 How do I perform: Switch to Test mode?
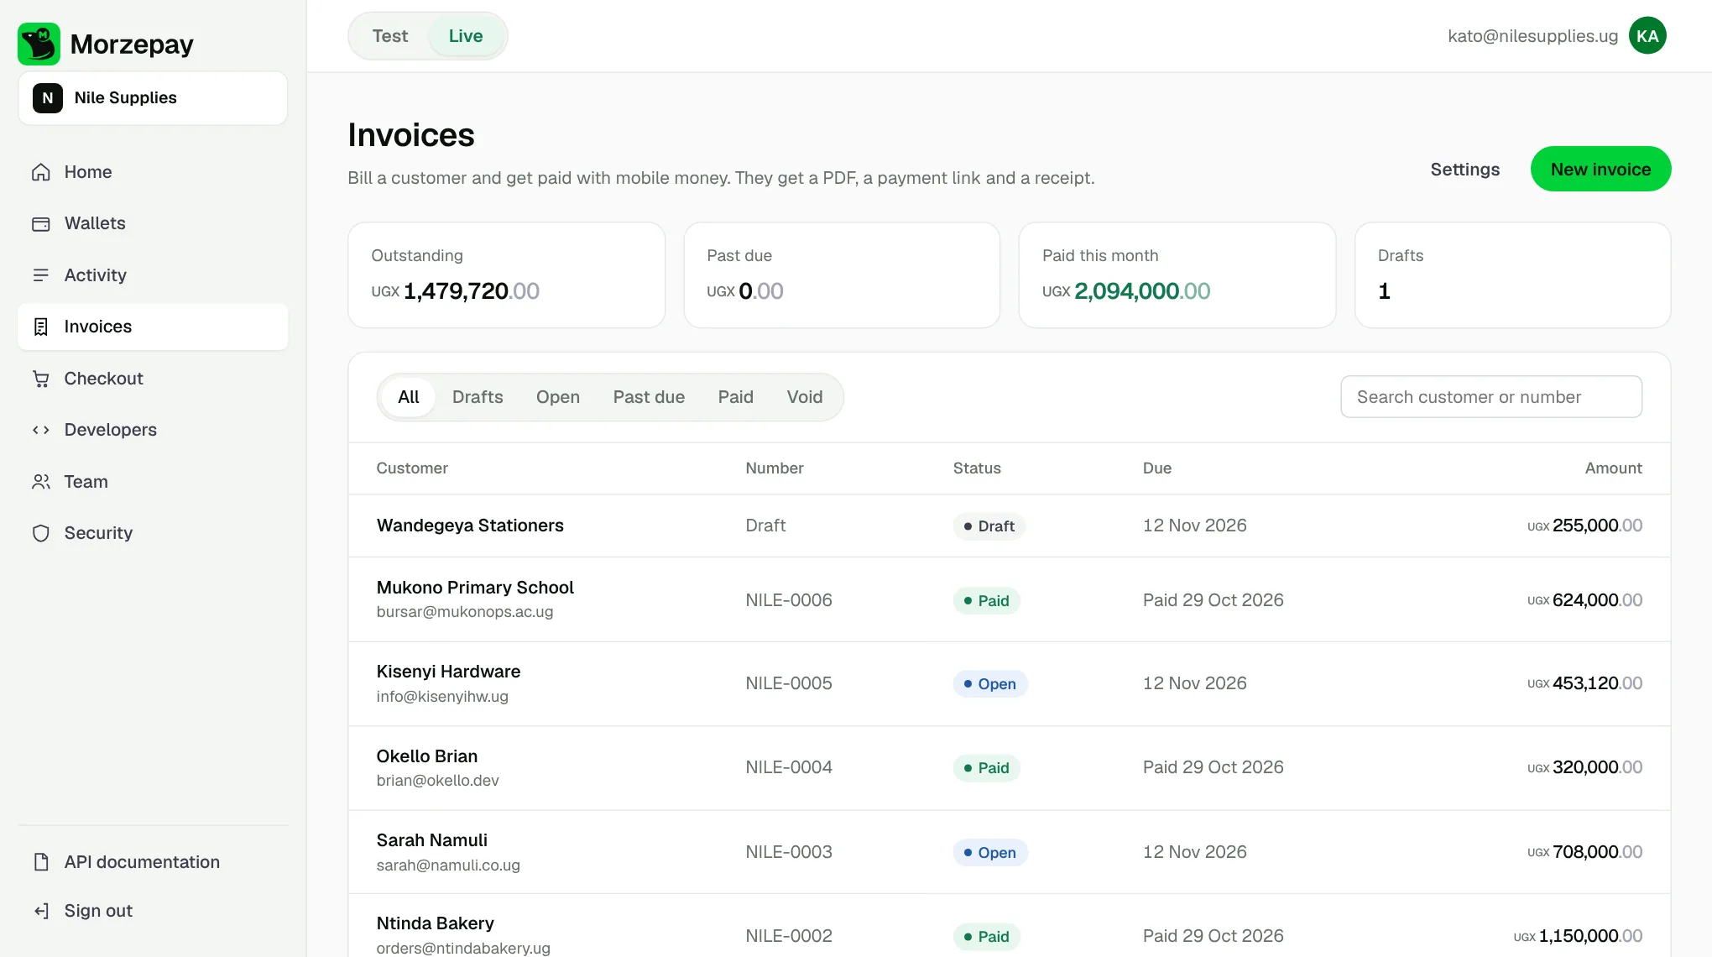tap(390, 36)
